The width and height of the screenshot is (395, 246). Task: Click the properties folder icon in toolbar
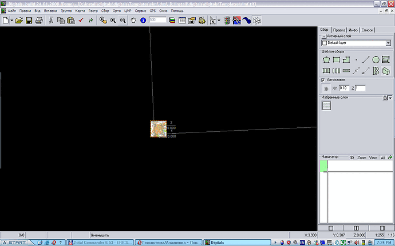click(192, 21)
